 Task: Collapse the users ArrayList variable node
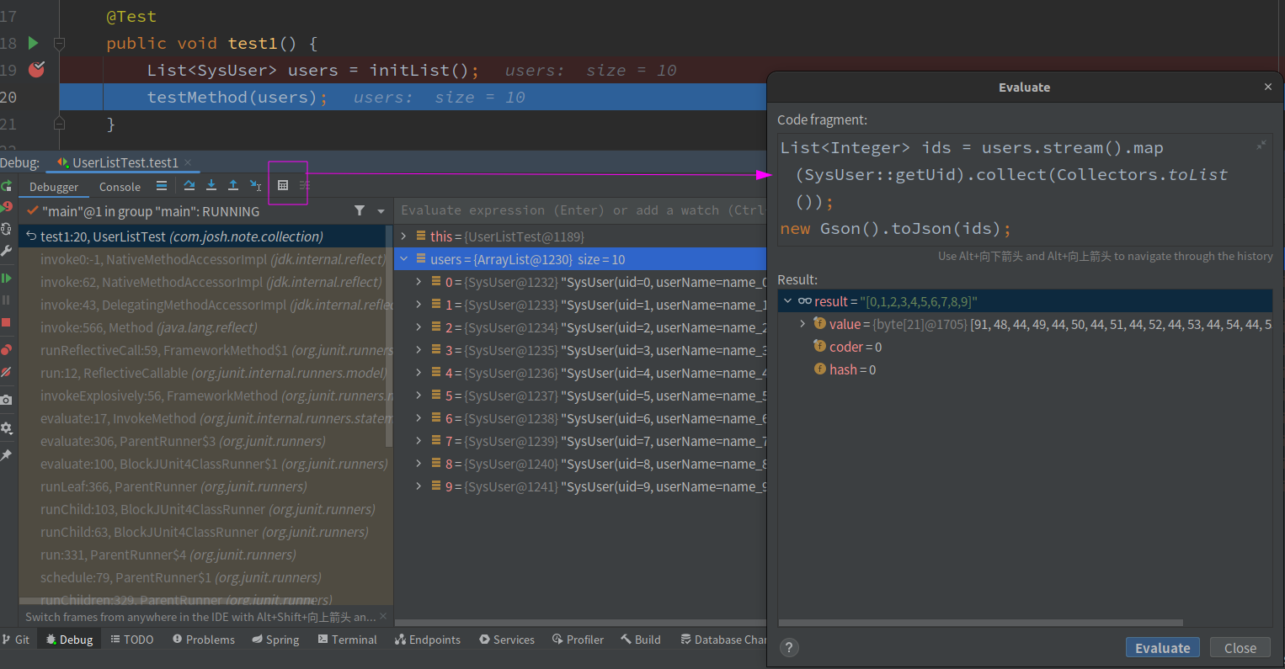(x=404, y=259)
